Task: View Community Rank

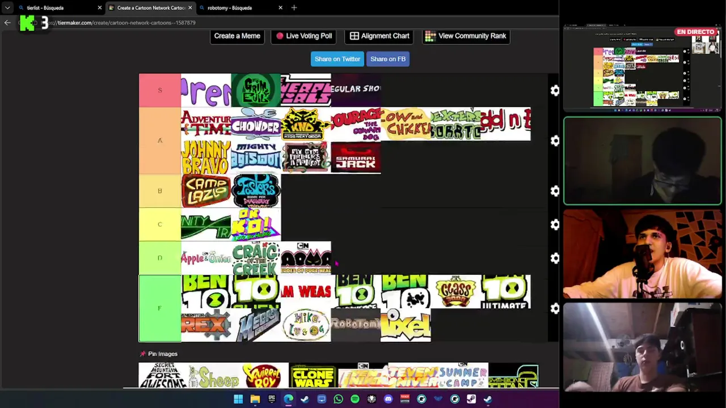Action: pyautogui.click(x=466, y=36)
